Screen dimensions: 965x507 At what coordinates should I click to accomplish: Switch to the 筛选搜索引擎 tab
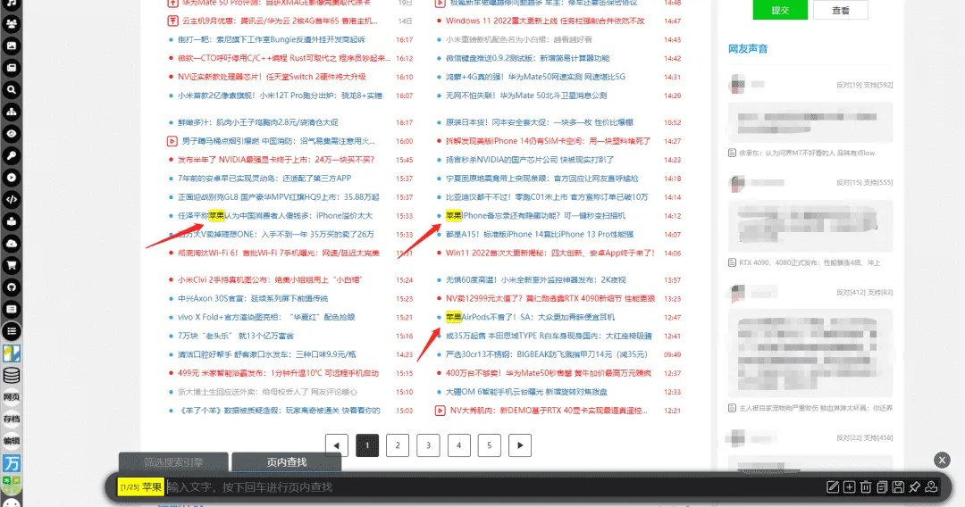[x=173, y=462]
